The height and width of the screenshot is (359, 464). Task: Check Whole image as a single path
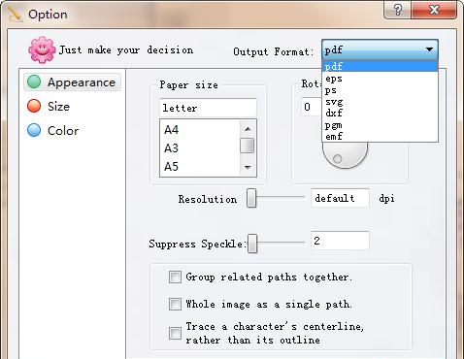(175, 305)
